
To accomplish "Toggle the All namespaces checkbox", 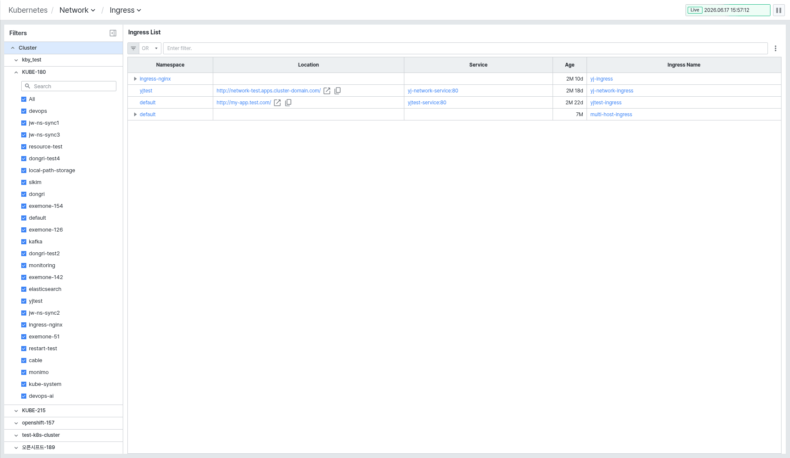I will pyautogui.click(x=24, y=99).
